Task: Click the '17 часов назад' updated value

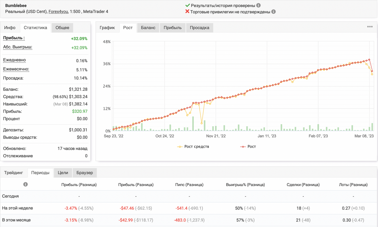Action: pos(72,149)
